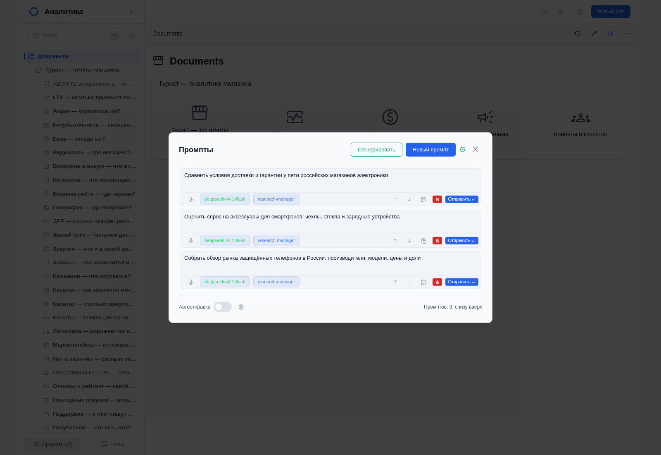This screenshot has height=455, width=661.
Task: Expand the Аналитика workspace chevron
Action: pos(131,12)
